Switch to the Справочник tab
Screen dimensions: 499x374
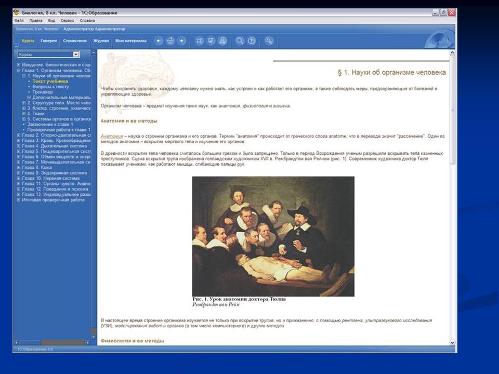pos(75,41)
